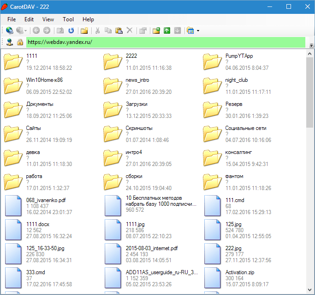
Task: Click the Delete X icon in toolbar
Action: coord(130,31)
